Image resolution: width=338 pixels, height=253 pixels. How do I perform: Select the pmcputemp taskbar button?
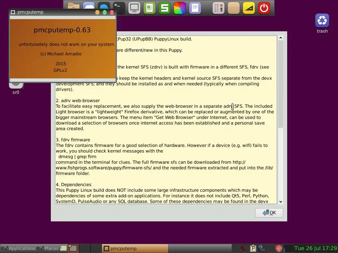(x=135, y=248)
